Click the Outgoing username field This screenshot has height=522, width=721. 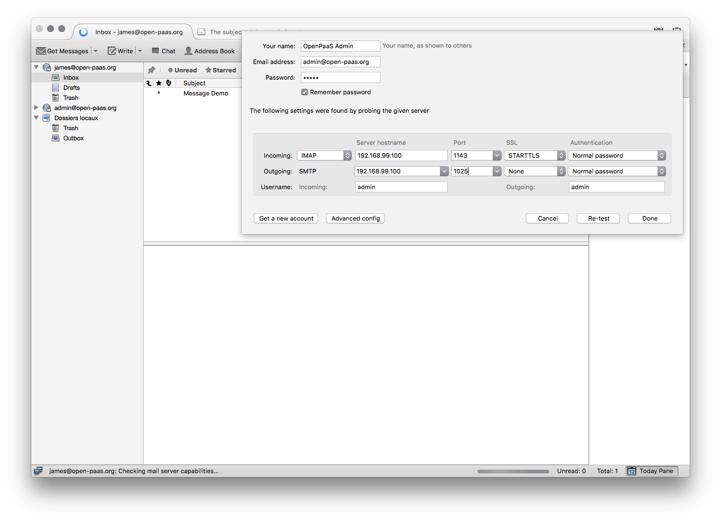point(617,187)
